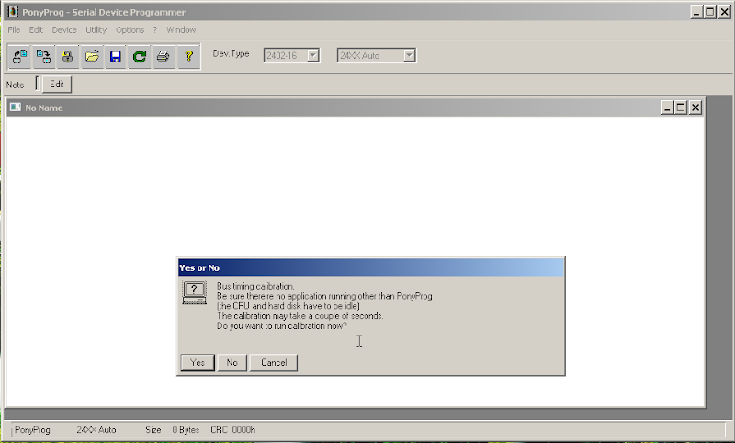Minimize the PonyProg main window

(x=696, y=12)
